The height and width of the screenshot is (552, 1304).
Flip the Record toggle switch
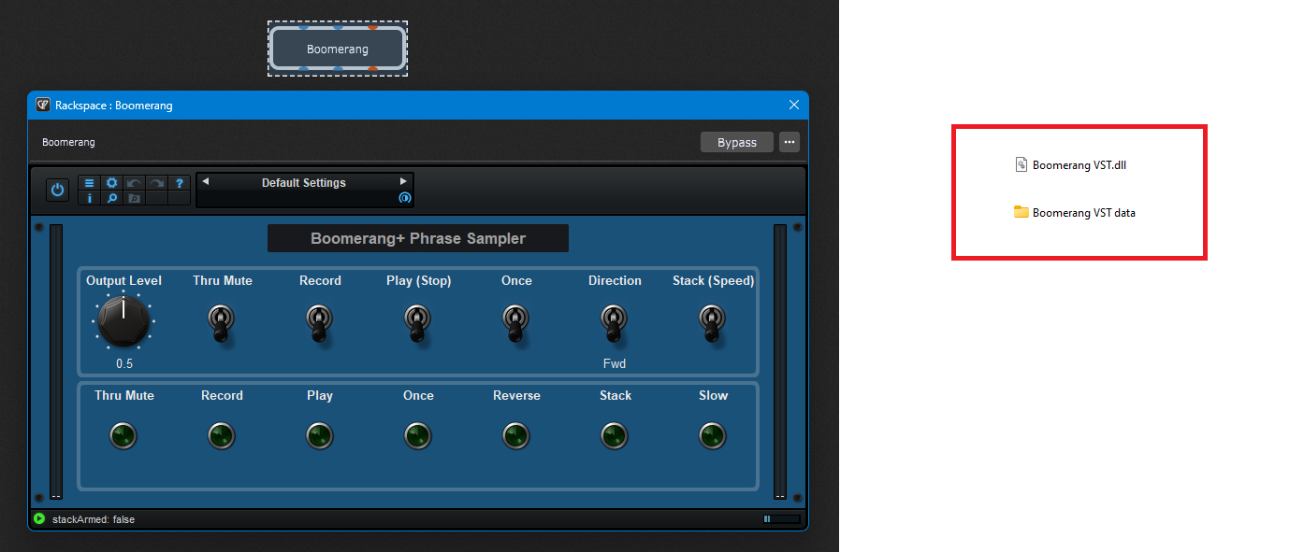click(320, 321)
